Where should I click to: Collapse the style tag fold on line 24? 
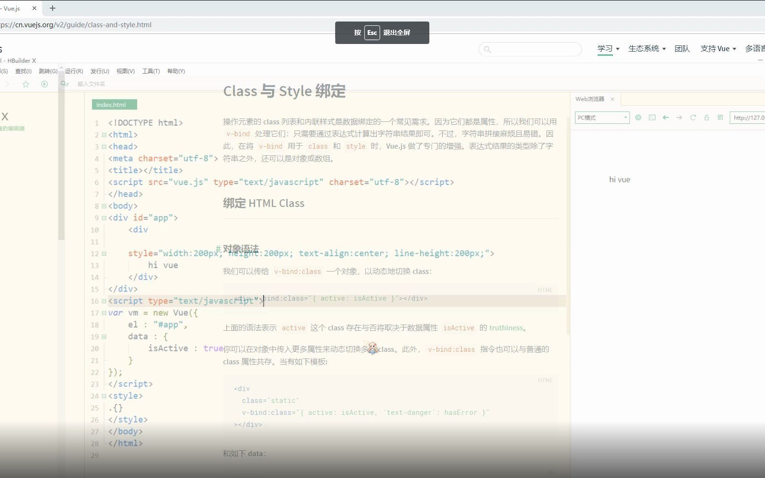pyautogui.click(x=104, y=396)
